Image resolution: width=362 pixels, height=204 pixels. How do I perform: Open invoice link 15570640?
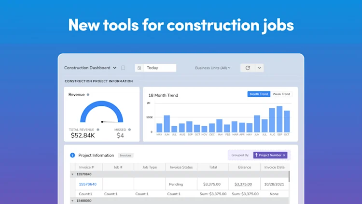pos(88,184)
